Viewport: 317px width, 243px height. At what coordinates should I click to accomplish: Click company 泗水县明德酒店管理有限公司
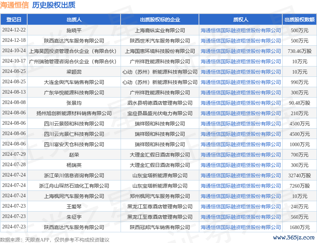[x=160, y=103]
